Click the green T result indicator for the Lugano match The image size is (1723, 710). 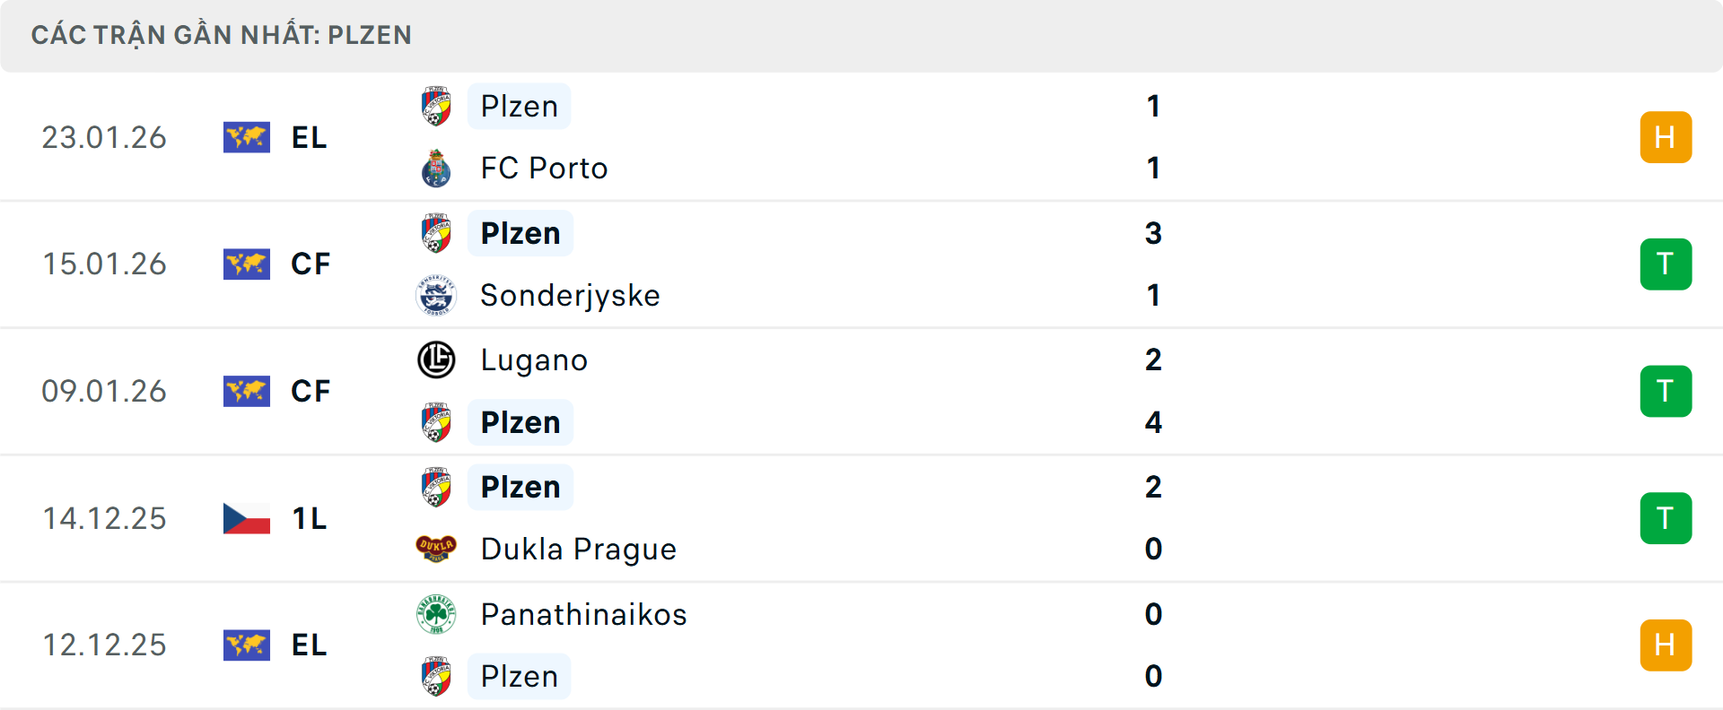click(x=1666, y=391)
